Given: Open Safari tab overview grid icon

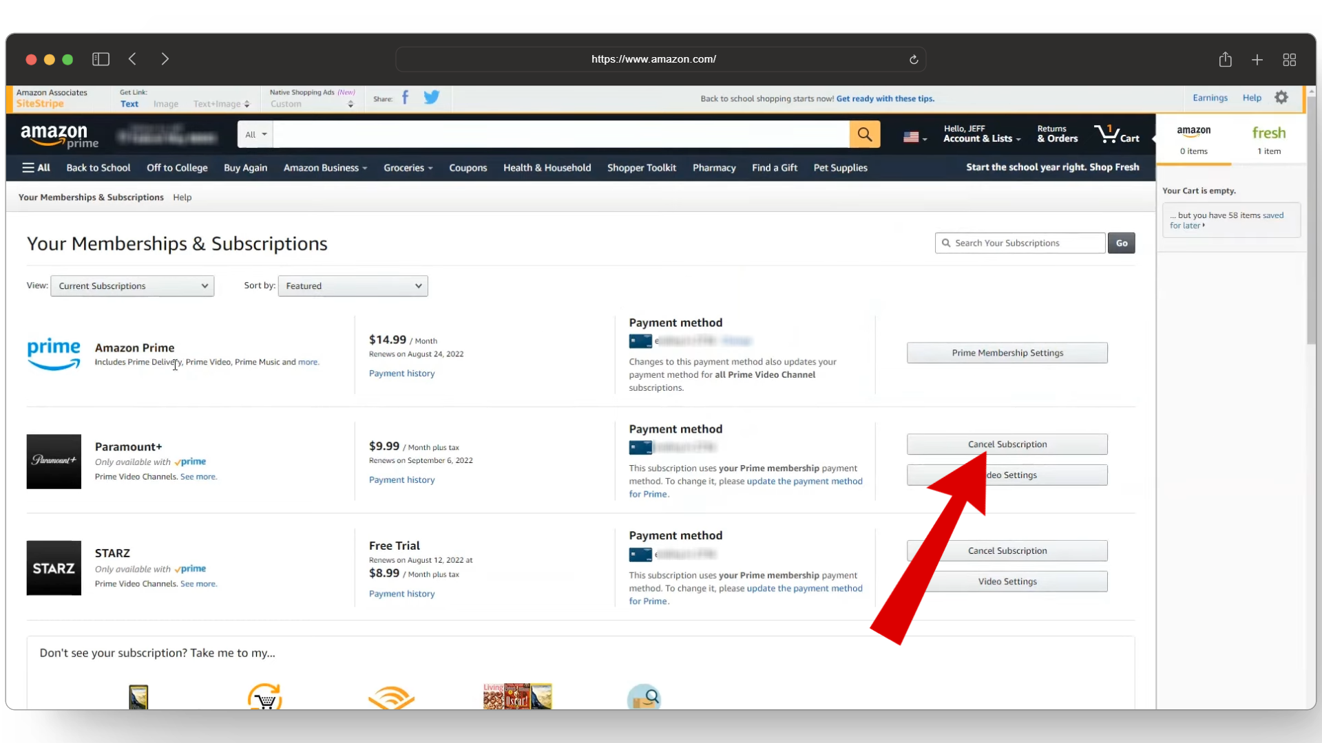Looking at the screenshot, I should point(1290,60).
